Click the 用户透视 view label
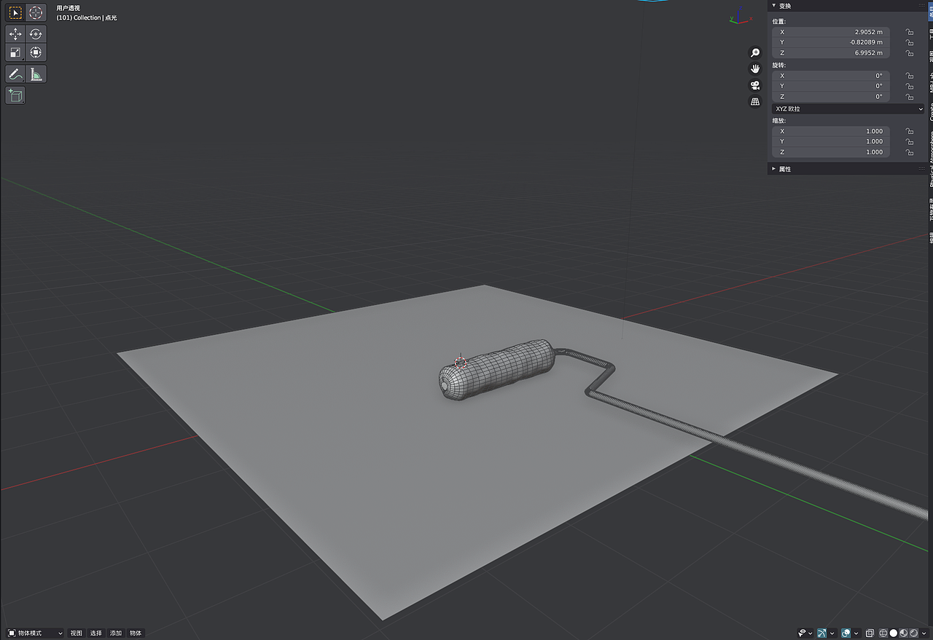933x640 pixels. coord(69,8)
